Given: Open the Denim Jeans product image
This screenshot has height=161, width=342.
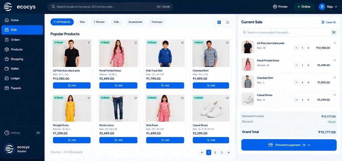Looking at the screenshot, I should pos(118,108).
